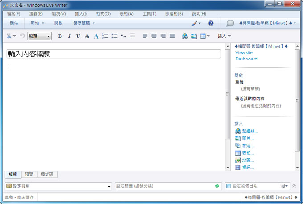Screen dimensions: 303x204
Task: Click the View site link
Action: (x=244, y=52)
